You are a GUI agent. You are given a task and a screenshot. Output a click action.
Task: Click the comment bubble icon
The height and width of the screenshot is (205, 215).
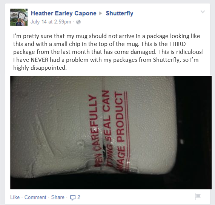coord(73,197)
